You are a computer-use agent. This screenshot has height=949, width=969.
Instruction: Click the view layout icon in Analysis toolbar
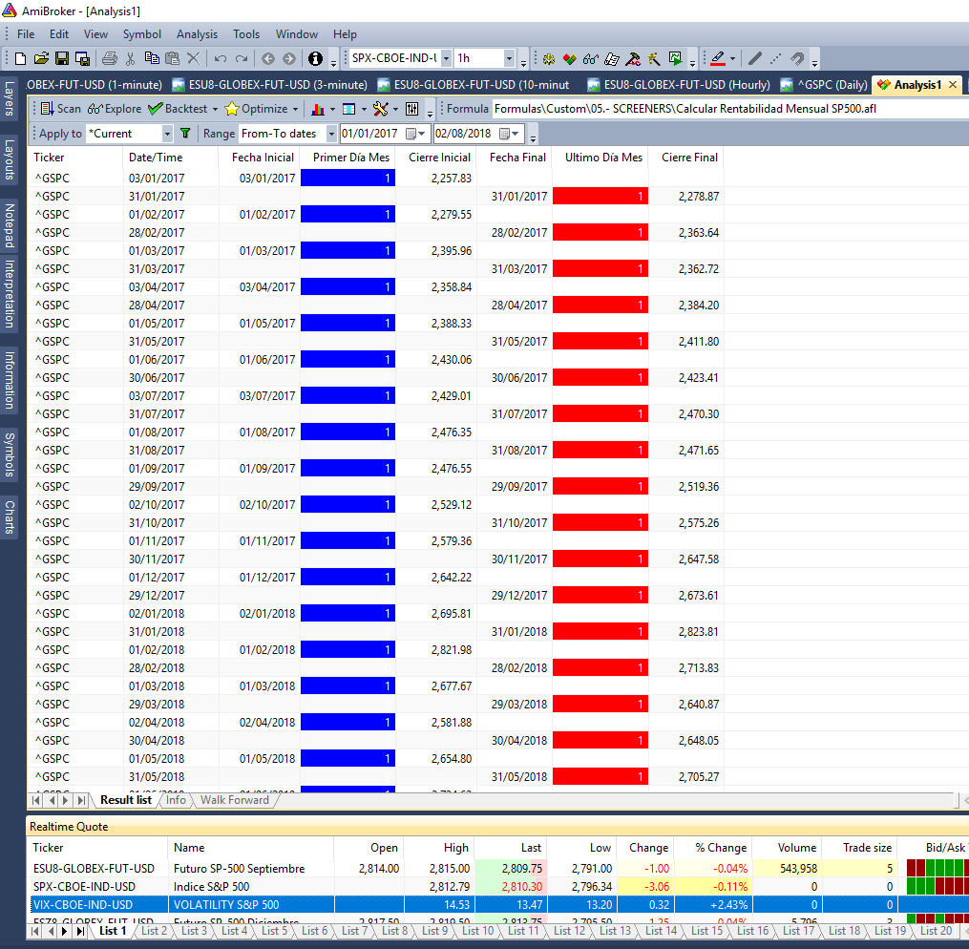click(x=349, y=110)
